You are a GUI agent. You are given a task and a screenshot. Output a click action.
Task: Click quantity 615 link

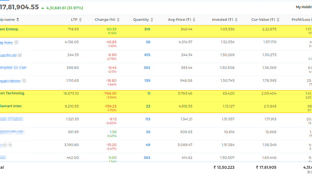point(147,55)
